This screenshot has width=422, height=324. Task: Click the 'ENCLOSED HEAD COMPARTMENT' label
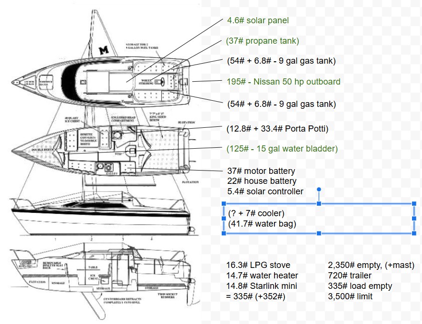pos(123,119)
